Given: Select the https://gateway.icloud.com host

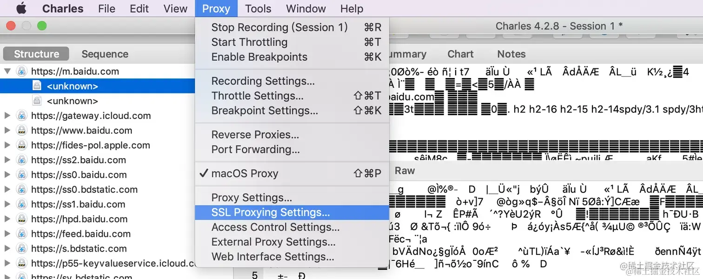Looking at the screenshot, I should click(x=91, y=116).
